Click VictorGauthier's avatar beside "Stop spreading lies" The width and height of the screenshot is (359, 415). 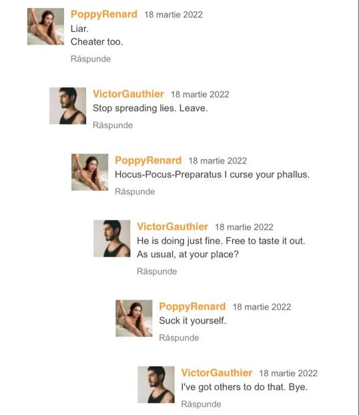pyautogui.click(x=67, y=106)
